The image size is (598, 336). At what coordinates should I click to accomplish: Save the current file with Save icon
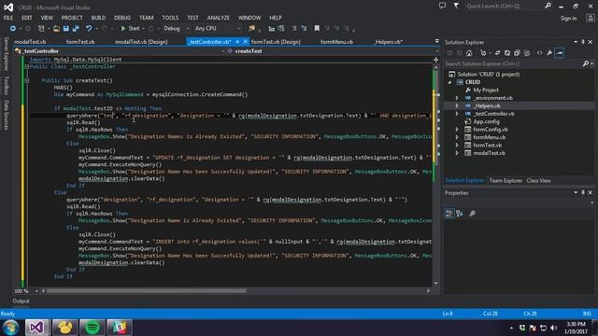tap(66, 29)
